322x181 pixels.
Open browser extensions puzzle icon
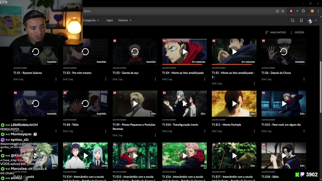pos(303,11)
